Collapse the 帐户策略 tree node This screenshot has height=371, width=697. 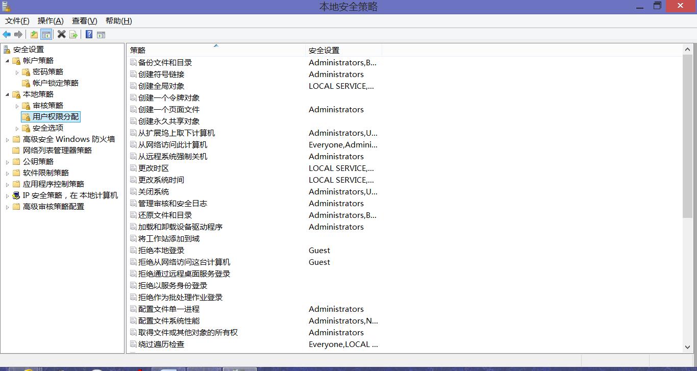coord(7,61)
